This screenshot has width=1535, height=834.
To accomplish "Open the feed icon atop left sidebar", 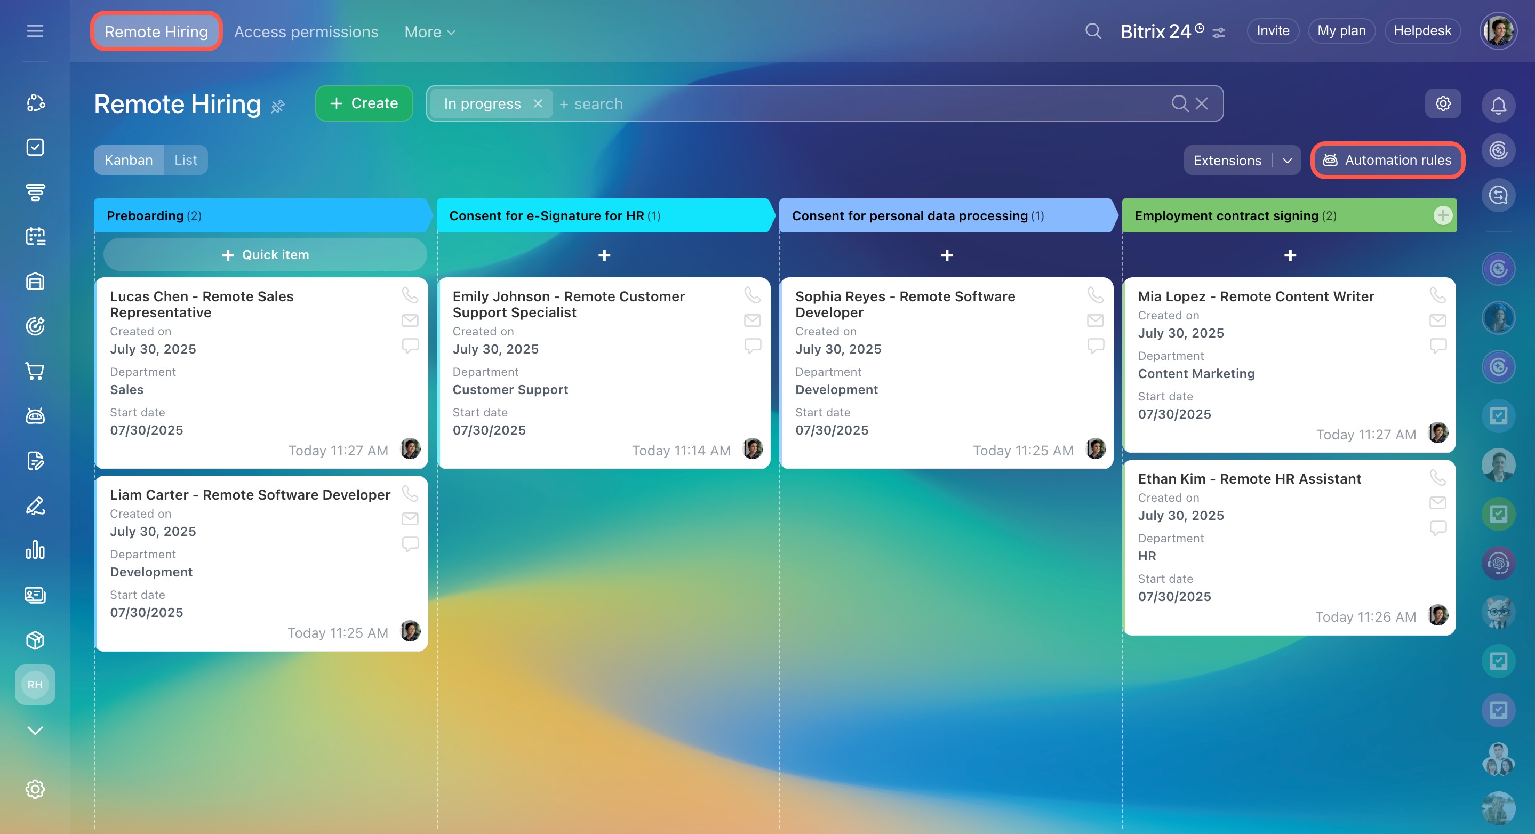I will pyautogui.click(x=35, y=102).
